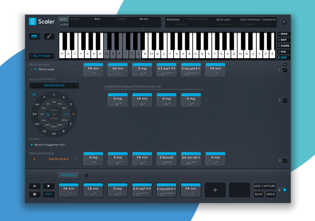Toggle the AUDIO input mode
Screen dimensions: 315x221
click(x=64, y=24)
